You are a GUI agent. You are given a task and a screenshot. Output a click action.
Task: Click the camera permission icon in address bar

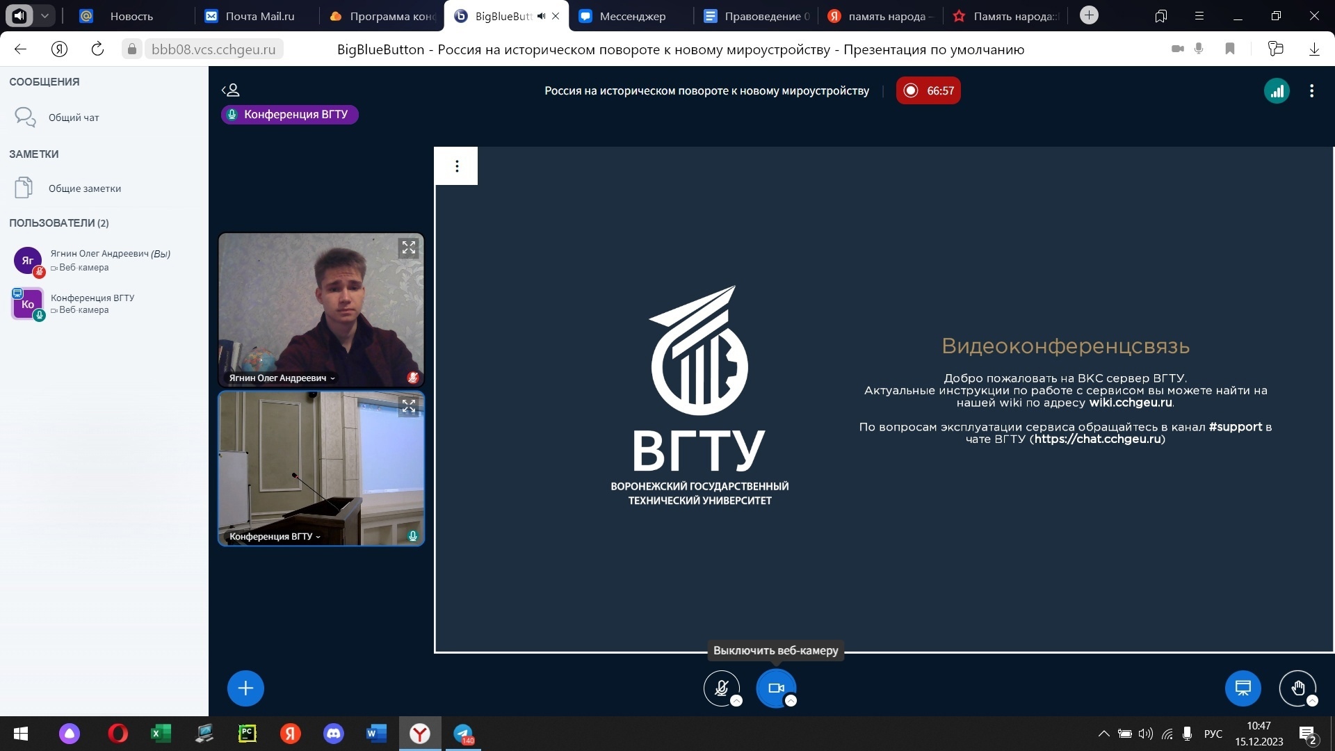(x=1177, y=49)
